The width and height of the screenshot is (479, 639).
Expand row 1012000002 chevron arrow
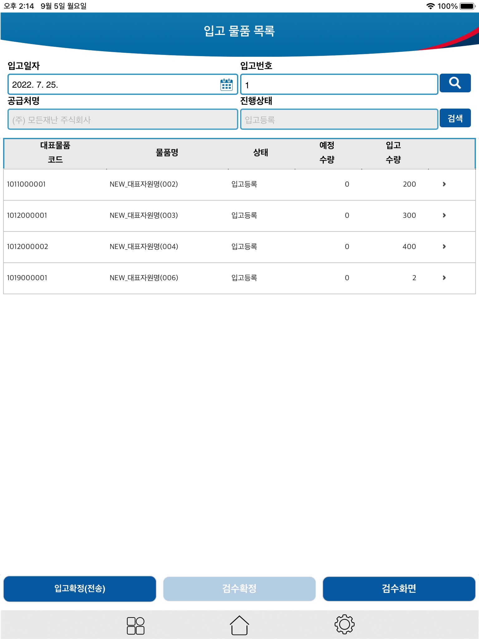(x=444, y=246)
